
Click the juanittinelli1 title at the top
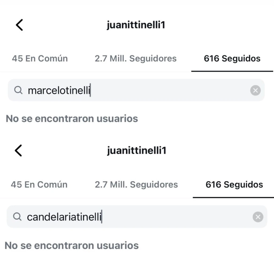136,25
